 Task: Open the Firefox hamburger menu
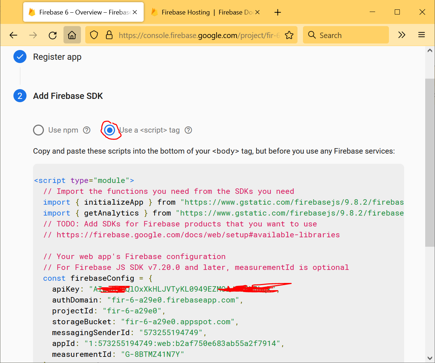click(421, 35)
